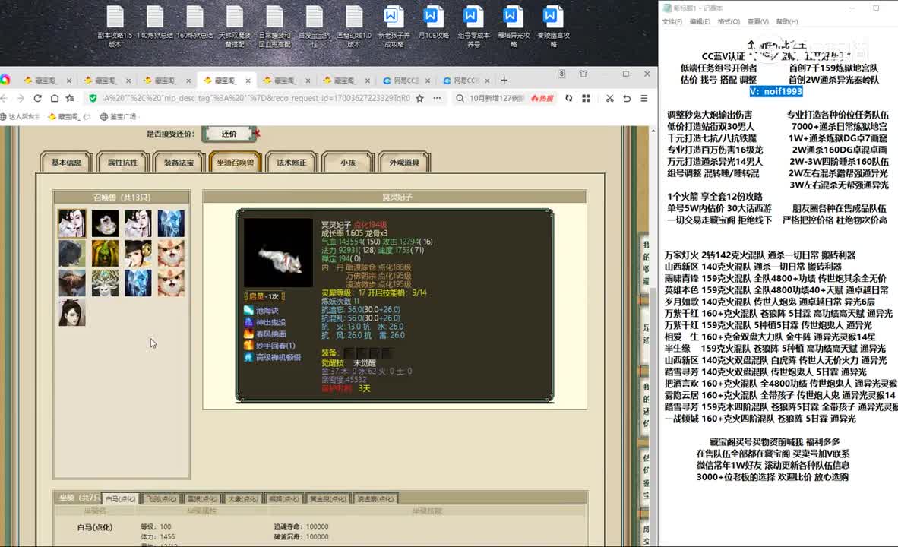Open Notepad 文件(F) menu
The height and width of the screenshot is (547, 898).
(x=672, y=22)
